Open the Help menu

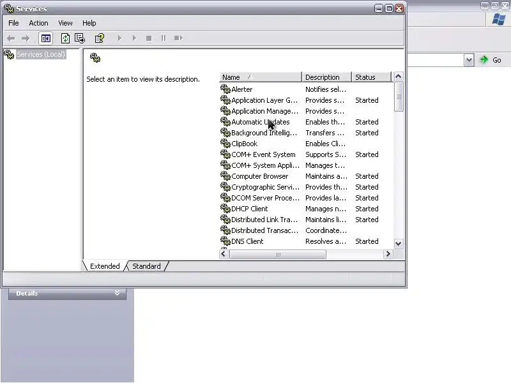pos(89,23)
